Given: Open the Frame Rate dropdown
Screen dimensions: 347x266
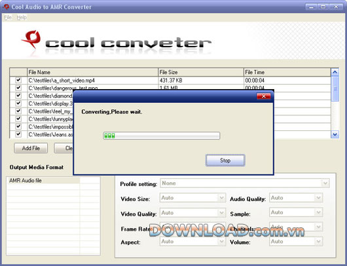Looking at the screenshot, I should pos(192,227).
